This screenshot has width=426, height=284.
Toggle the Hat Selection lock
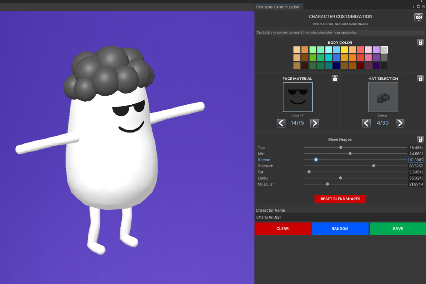[420, 78]
